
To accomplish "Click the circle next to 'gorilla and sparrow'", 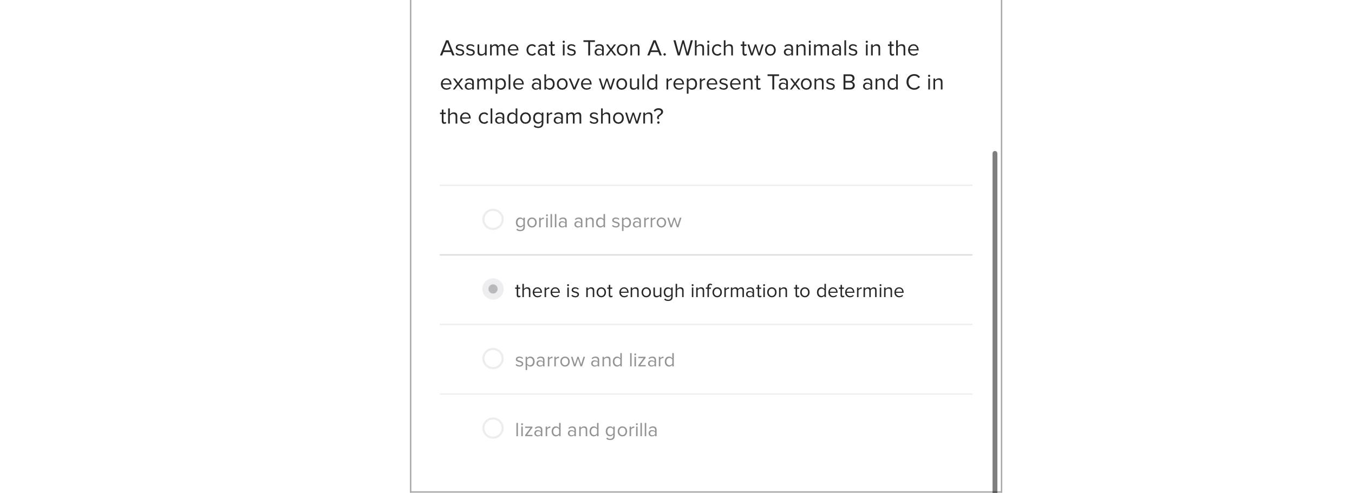I will pos(493,220).
